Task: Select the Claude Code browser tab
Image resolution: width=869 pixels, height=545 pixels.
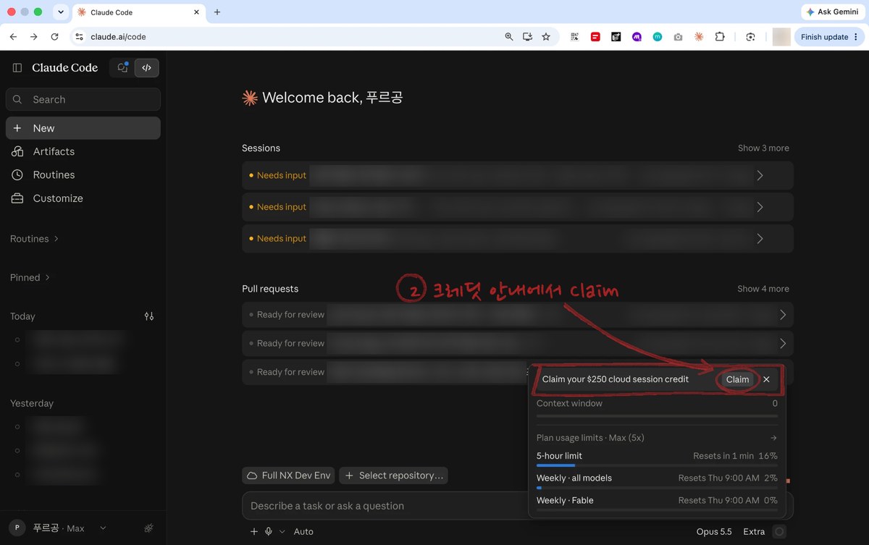Action: coord(138,12)
